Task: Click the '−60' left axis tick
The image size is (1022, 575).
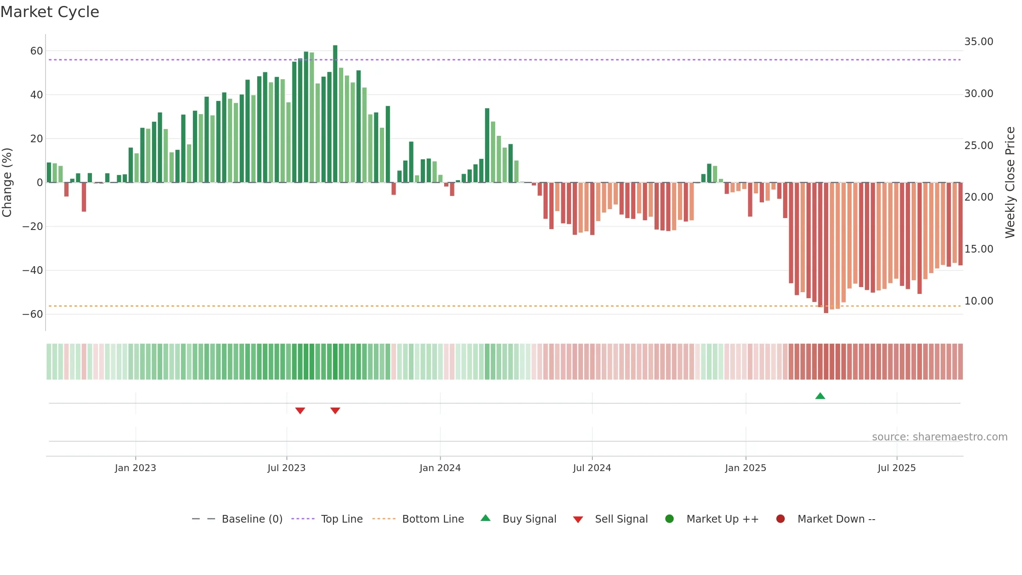Action: [x=32, y=314]
